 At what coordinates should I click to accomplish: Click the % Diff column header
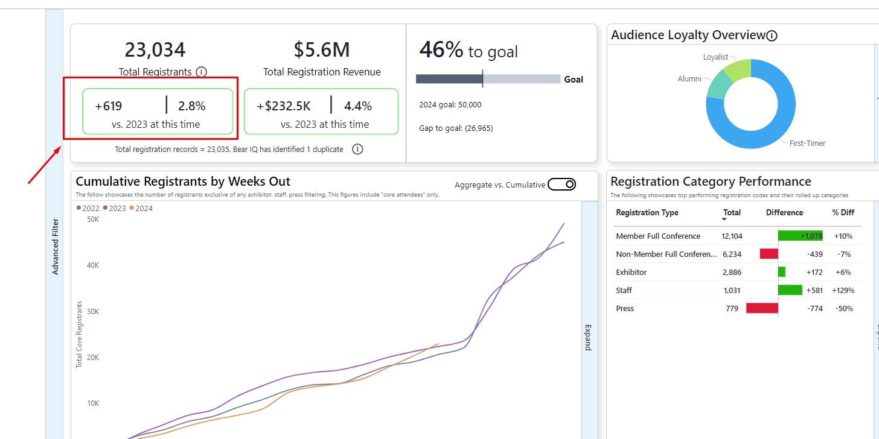[843, 212]
